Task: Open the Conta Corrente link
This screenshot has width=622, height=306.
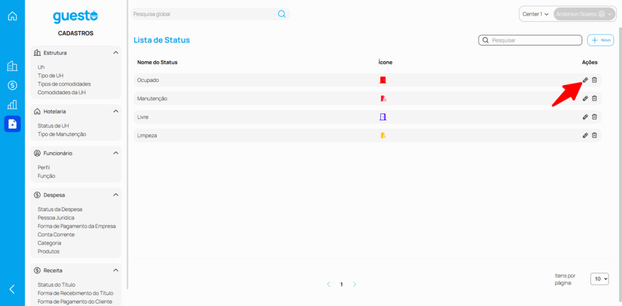Action: (x=56, y=234)
